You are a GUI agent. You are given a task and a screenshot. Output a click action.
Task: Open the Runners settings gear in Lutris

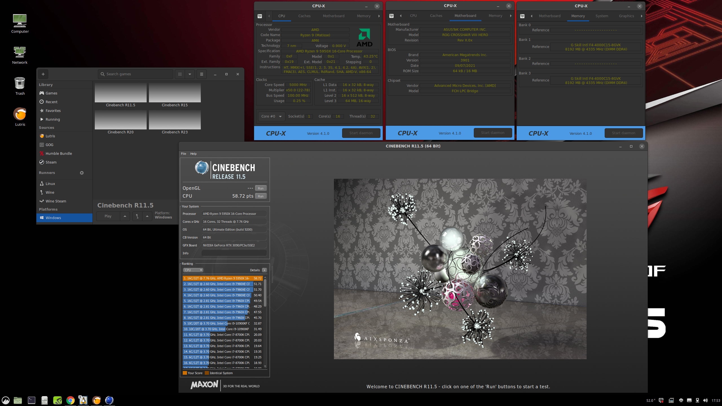(82, 173)
